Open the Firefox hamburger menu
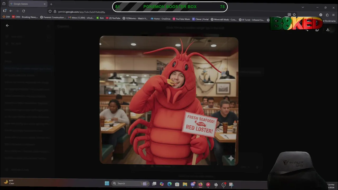 pos(334,15)
